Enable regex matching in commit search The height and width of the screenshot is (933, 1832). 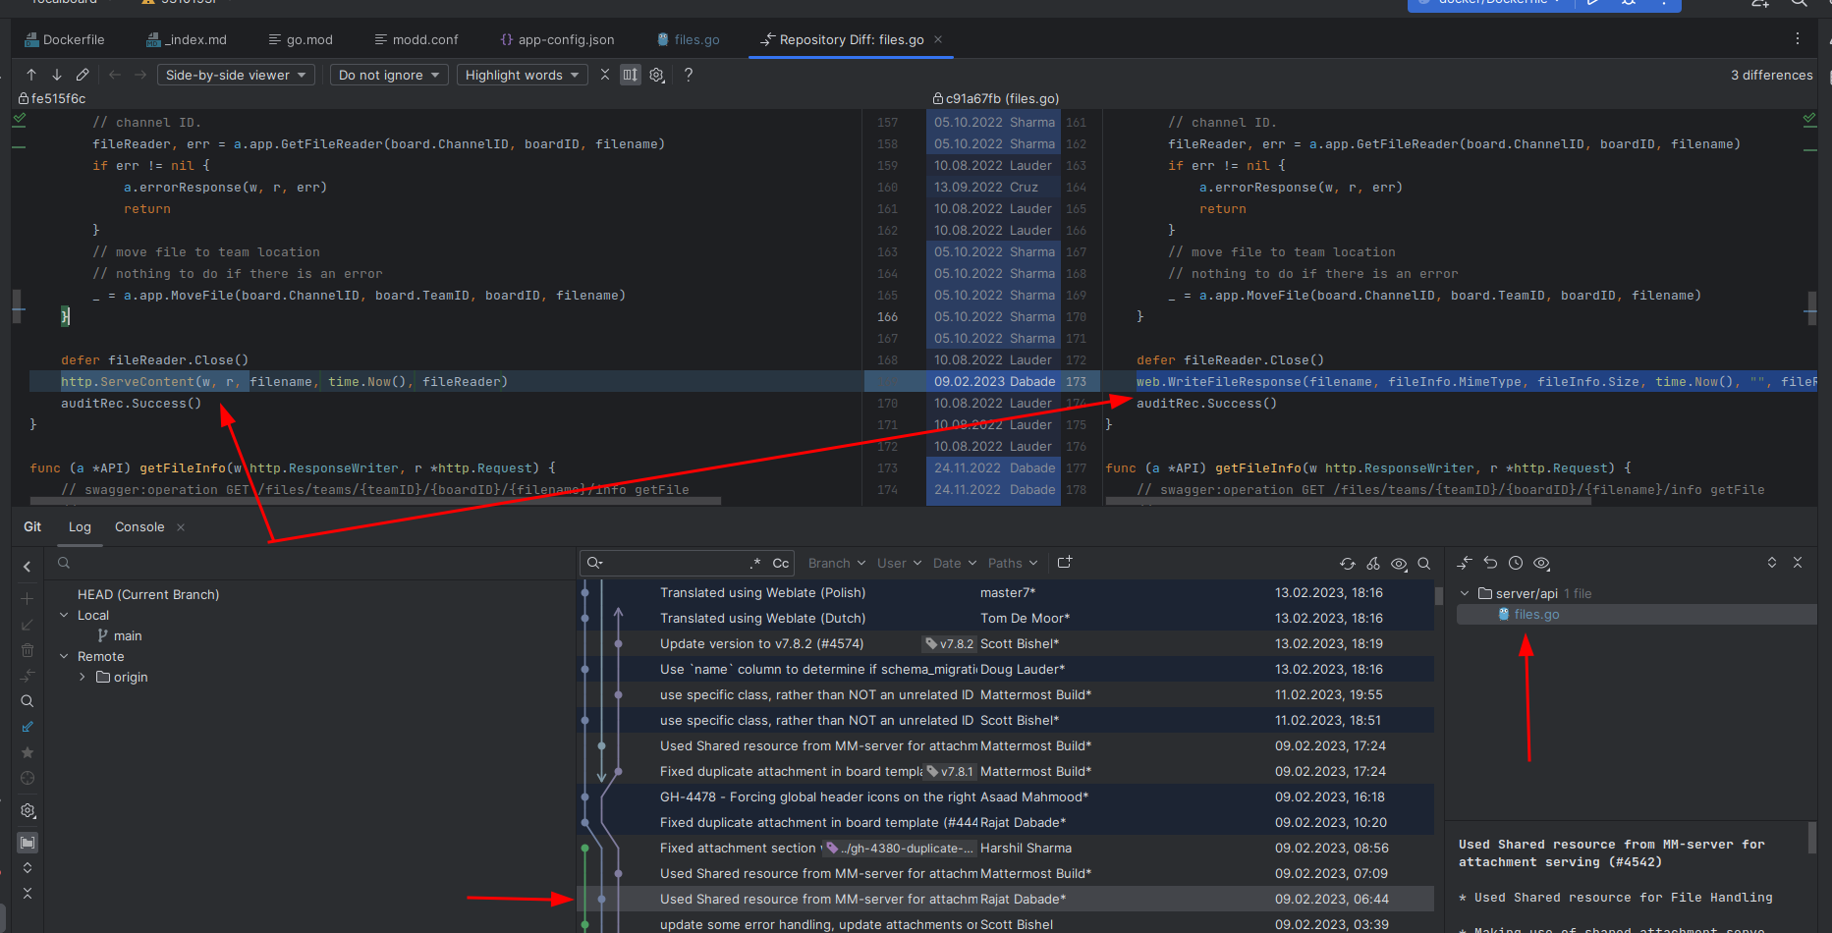(754, 563)
